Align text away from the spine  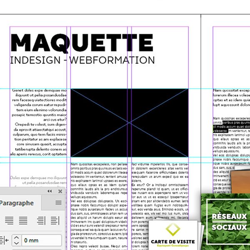55,220
